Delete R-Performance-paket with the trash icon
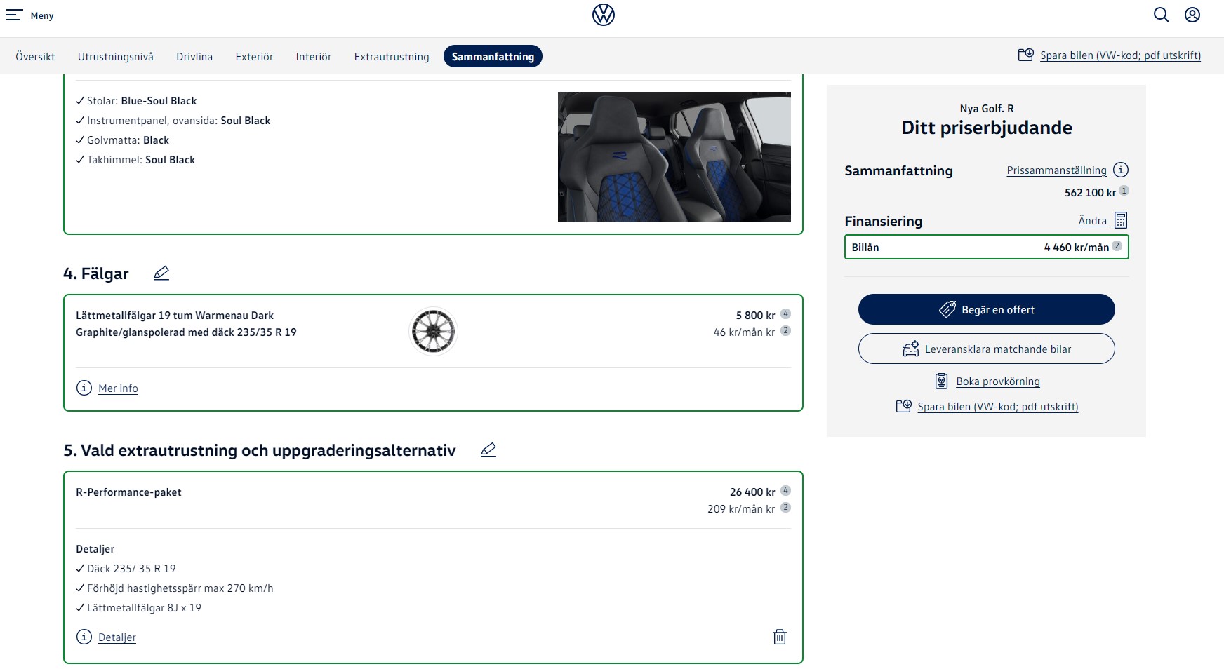The image size is (1224, 669). click(x=780, y=637)
